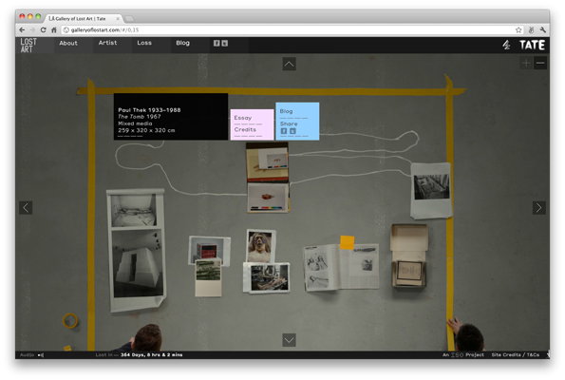The image size is (565, 380).
Task: Open the black-and-white photo on right sheet
Action: click(431, 187)
